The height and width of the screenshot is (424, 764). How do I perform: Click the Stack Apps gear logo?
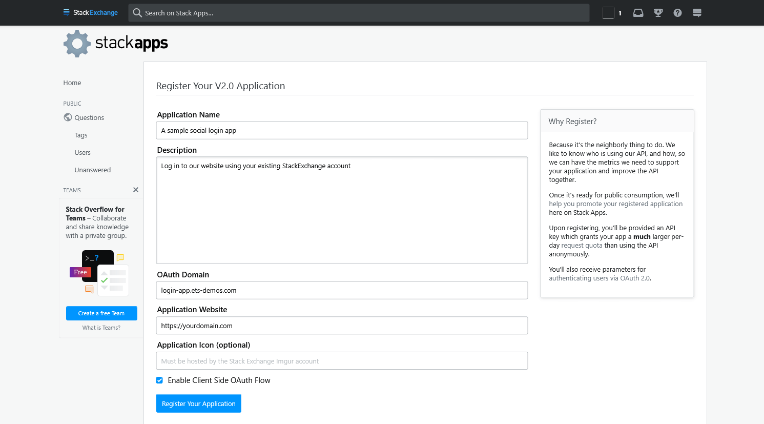click(x=77, y=44)
